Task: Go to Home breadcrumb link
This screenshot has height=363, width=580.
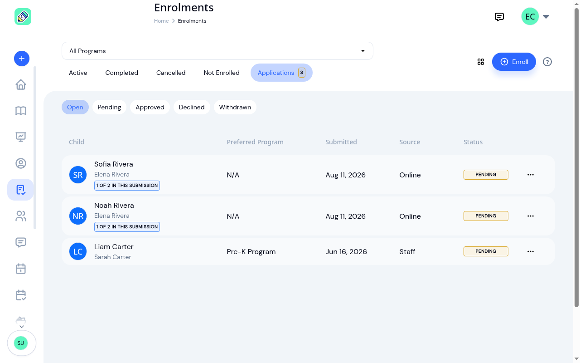Action: click(161, 21)
